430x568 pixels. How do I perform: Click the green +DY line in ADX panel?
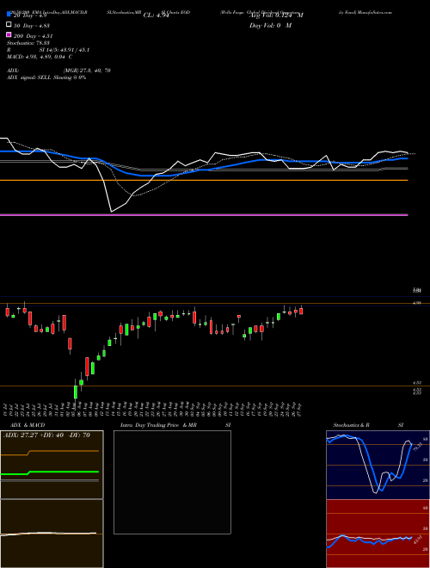[50, 472]
